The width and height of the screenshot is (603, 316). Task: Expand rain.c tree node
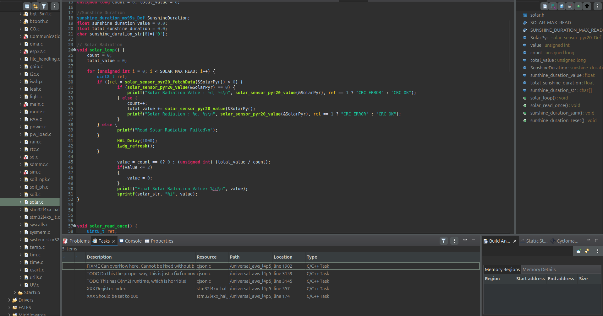coord(20,142)
